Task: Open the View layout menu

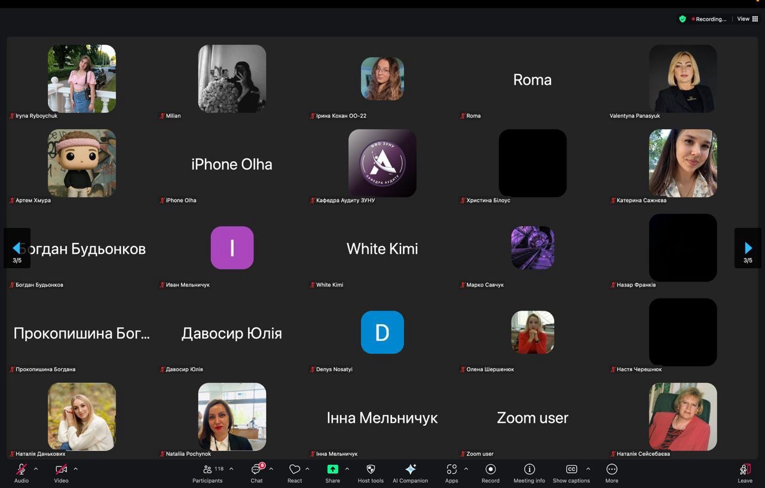Action: coord(747,19)
